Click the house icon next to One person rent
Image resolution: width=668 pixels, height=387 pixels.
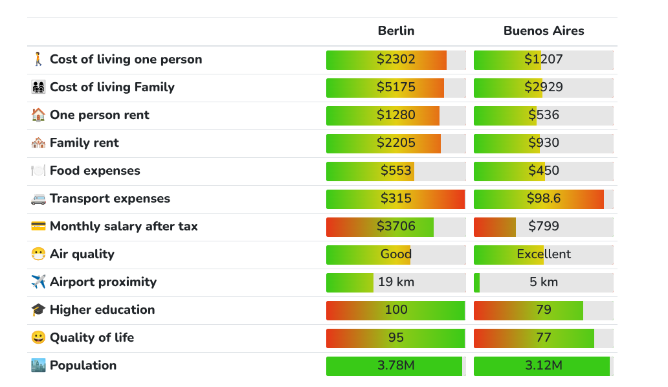point(38,115)
